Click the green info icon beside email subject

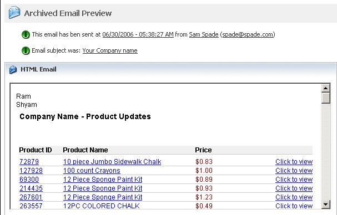(26, 50)
